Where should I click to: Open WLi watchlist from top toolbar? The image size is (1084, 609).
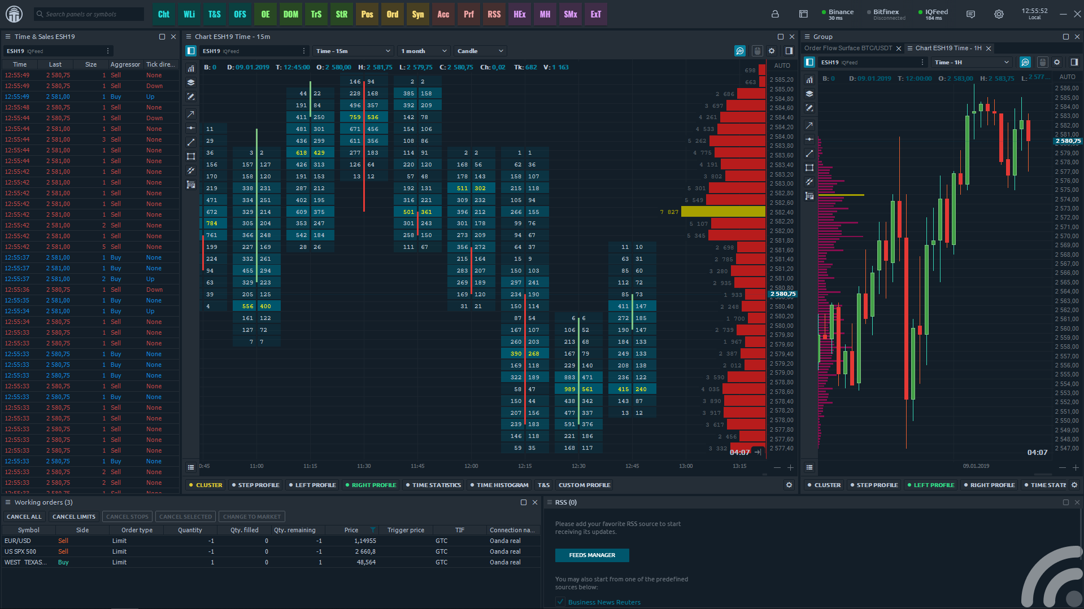point(189,14)
